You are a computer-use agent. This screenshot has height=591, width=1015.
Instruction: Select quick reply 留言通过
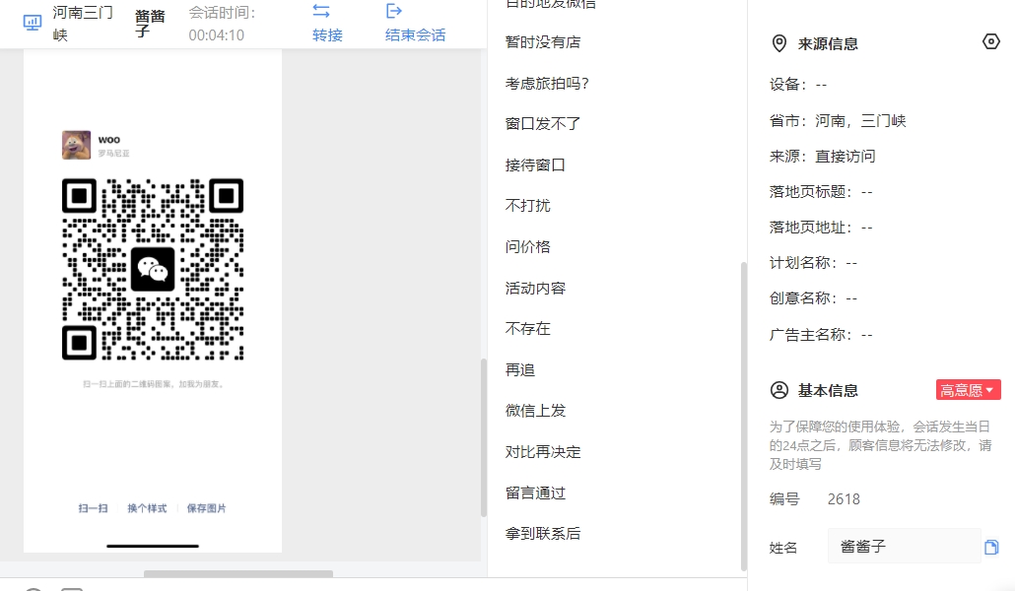[535, 492]
